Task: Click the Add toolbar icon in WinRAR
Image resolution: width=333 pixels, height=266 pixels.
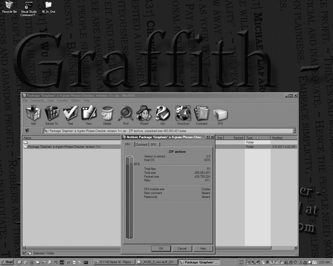Action: coord(33,115)
